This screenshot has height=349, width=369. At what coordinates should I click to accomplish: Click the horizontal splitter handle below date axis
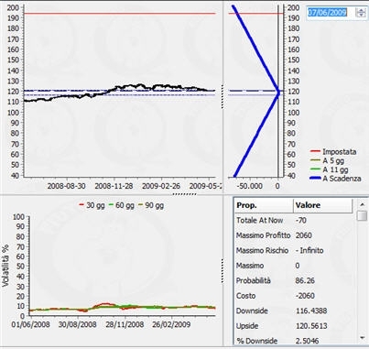[x=185, y=193]
